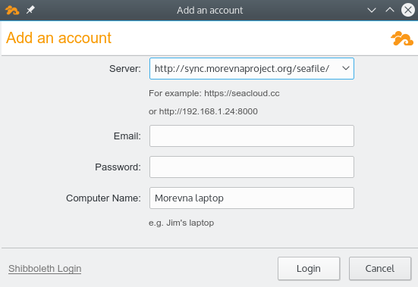Click the "Computer Name:" label
The image size is (418, 287).
103,198
